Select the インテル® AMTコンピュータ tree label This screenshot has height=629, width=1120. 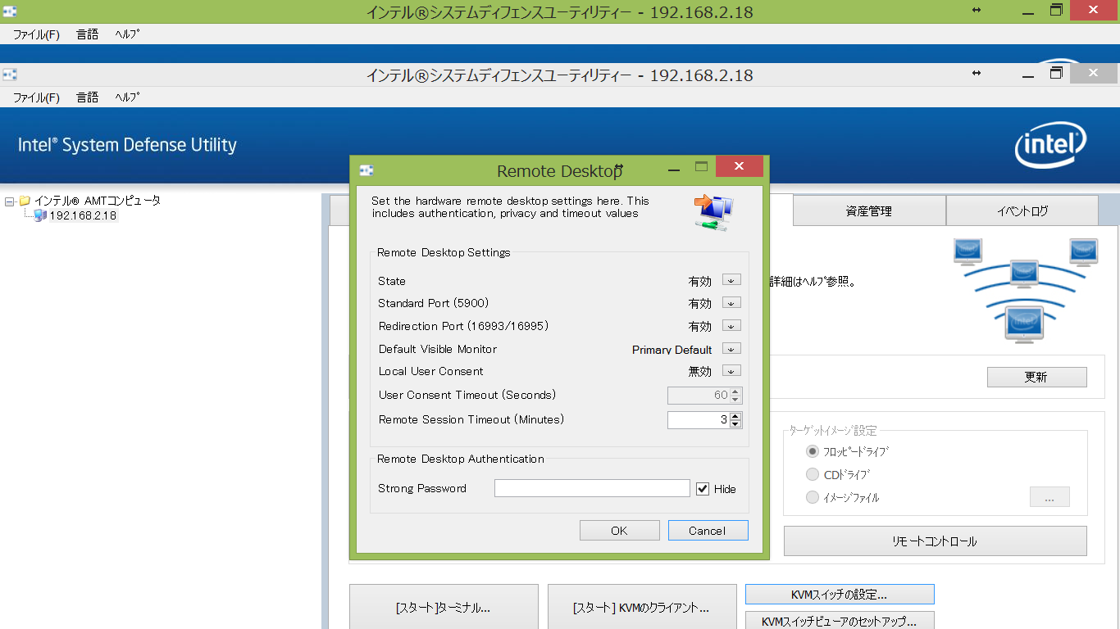click(x=98, y=201)
